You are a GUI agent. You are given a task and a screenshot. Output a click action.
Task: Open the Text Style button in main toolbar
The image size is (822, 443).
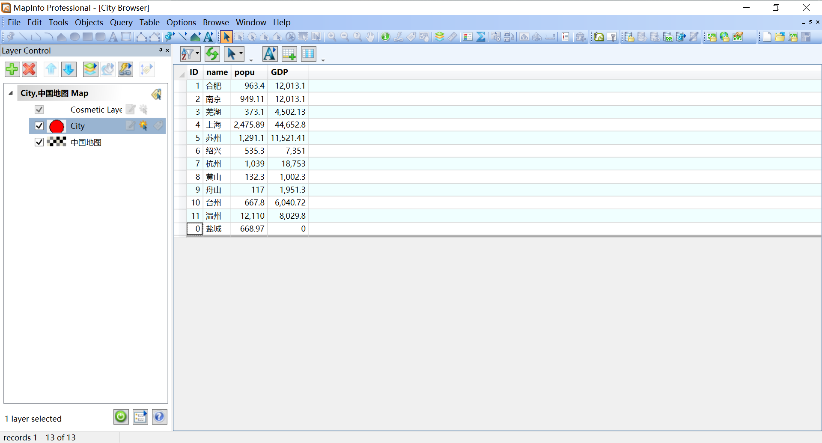[x=208, y=37]
